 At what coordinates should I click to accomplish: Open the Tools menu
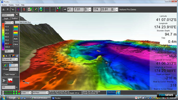[x=17, y=5]
